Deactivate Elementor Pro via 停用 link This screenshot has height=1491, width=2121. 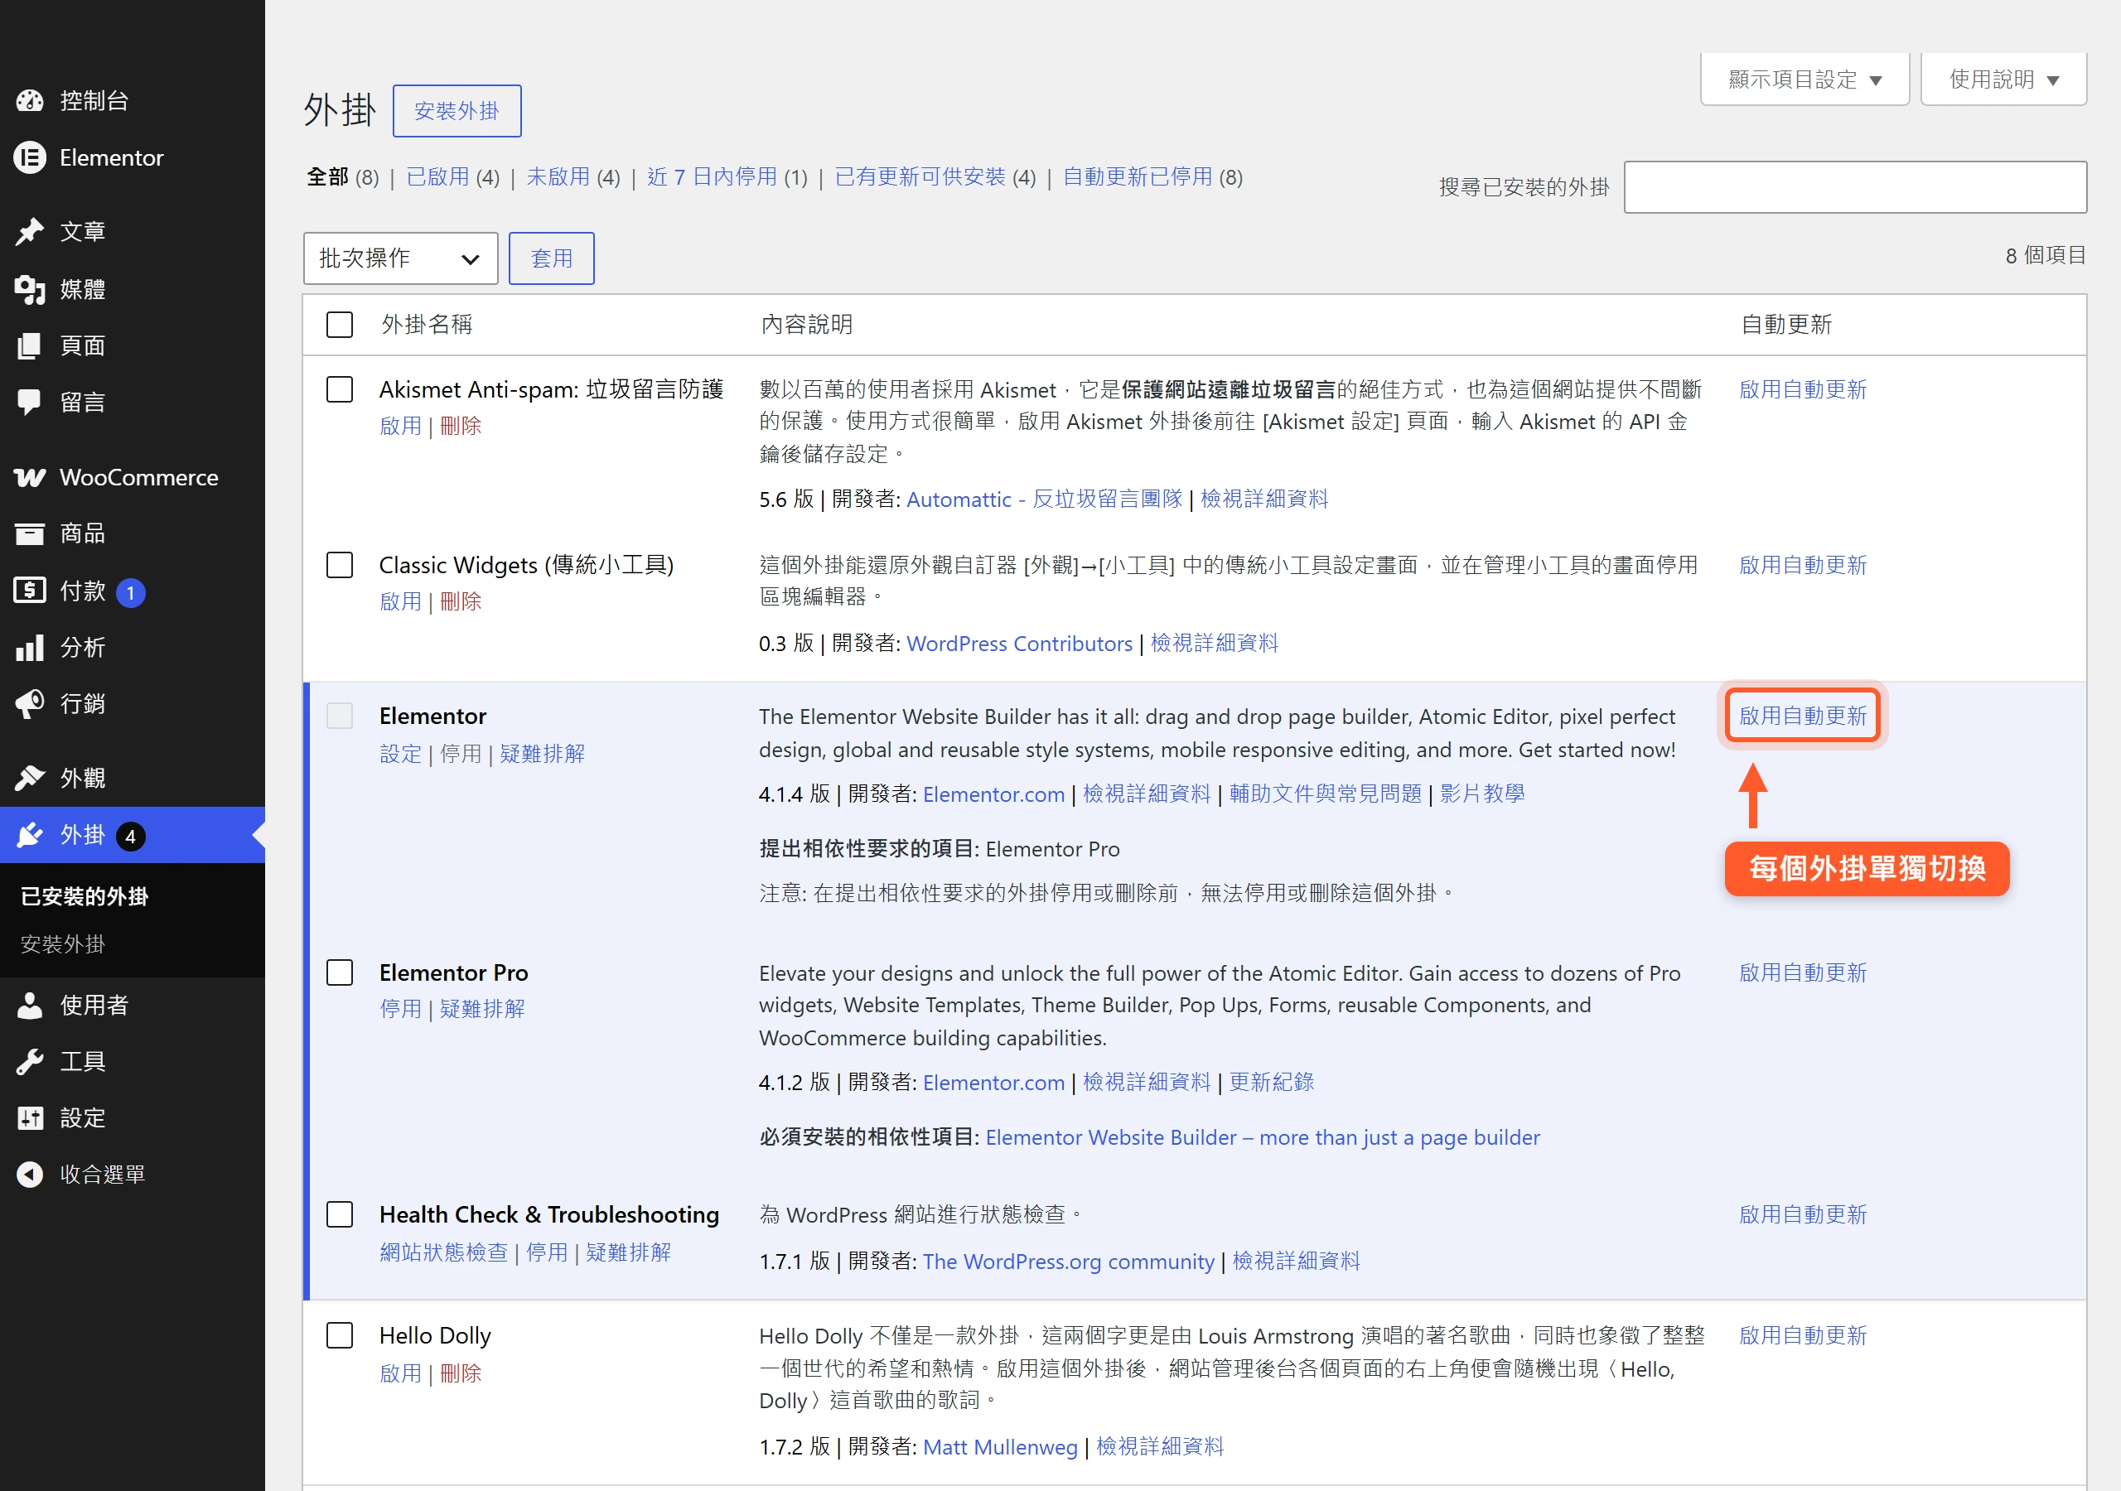click(x=400, y=1009)
